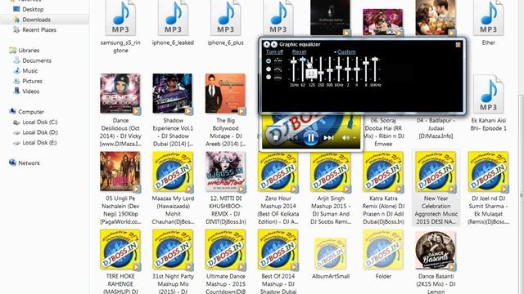The height and width of the screenshot is (294, 524).
Task: Select DJ Joel nd DJ Sumit Sharma file
Action: [x=488, y=189]
